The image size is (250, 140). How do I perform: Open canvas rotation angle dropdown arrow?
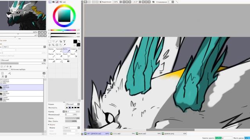coord(140,2)
